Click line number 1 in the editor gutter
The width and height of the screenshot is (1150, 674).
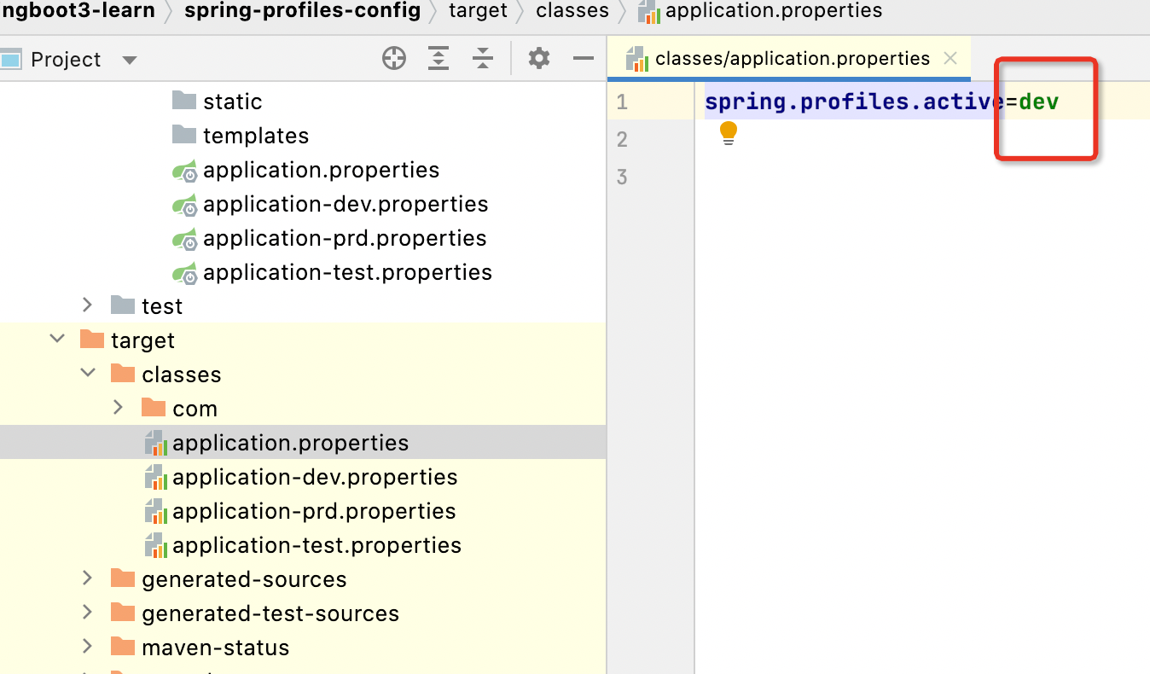point(622,101)
